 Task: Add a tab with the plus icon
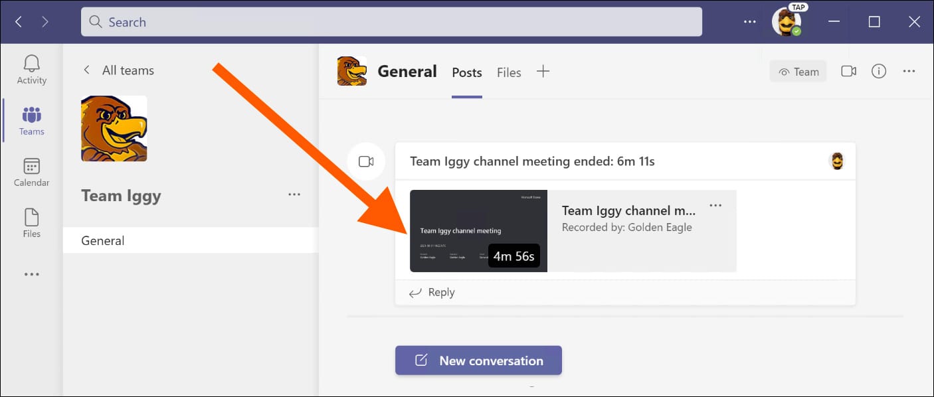pos(543,72)
